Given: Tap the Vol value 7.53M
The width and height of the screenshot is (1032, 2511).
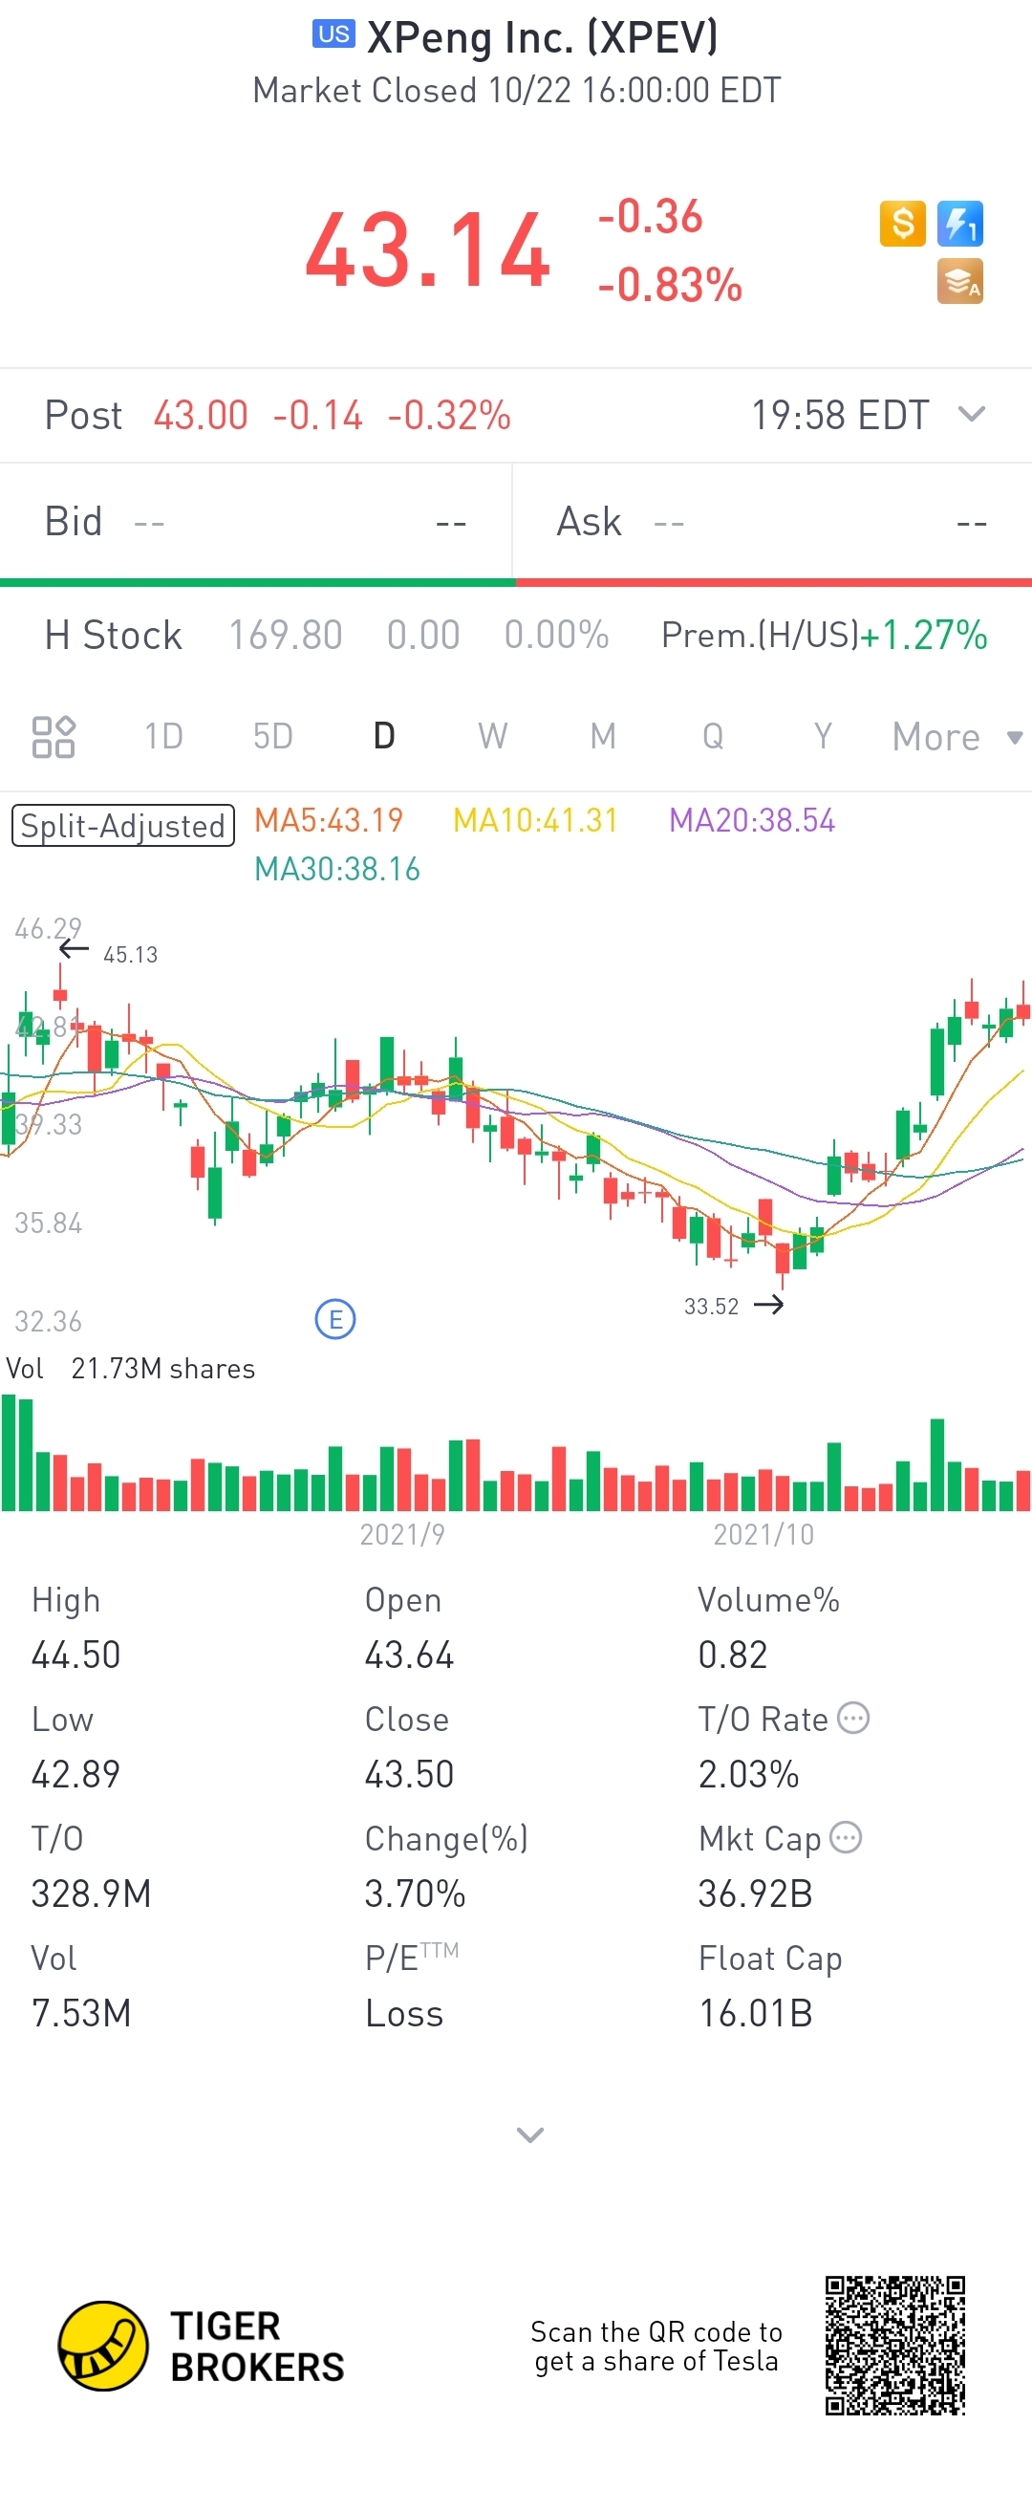Looking at the screenshot, I should [81, 2013].
